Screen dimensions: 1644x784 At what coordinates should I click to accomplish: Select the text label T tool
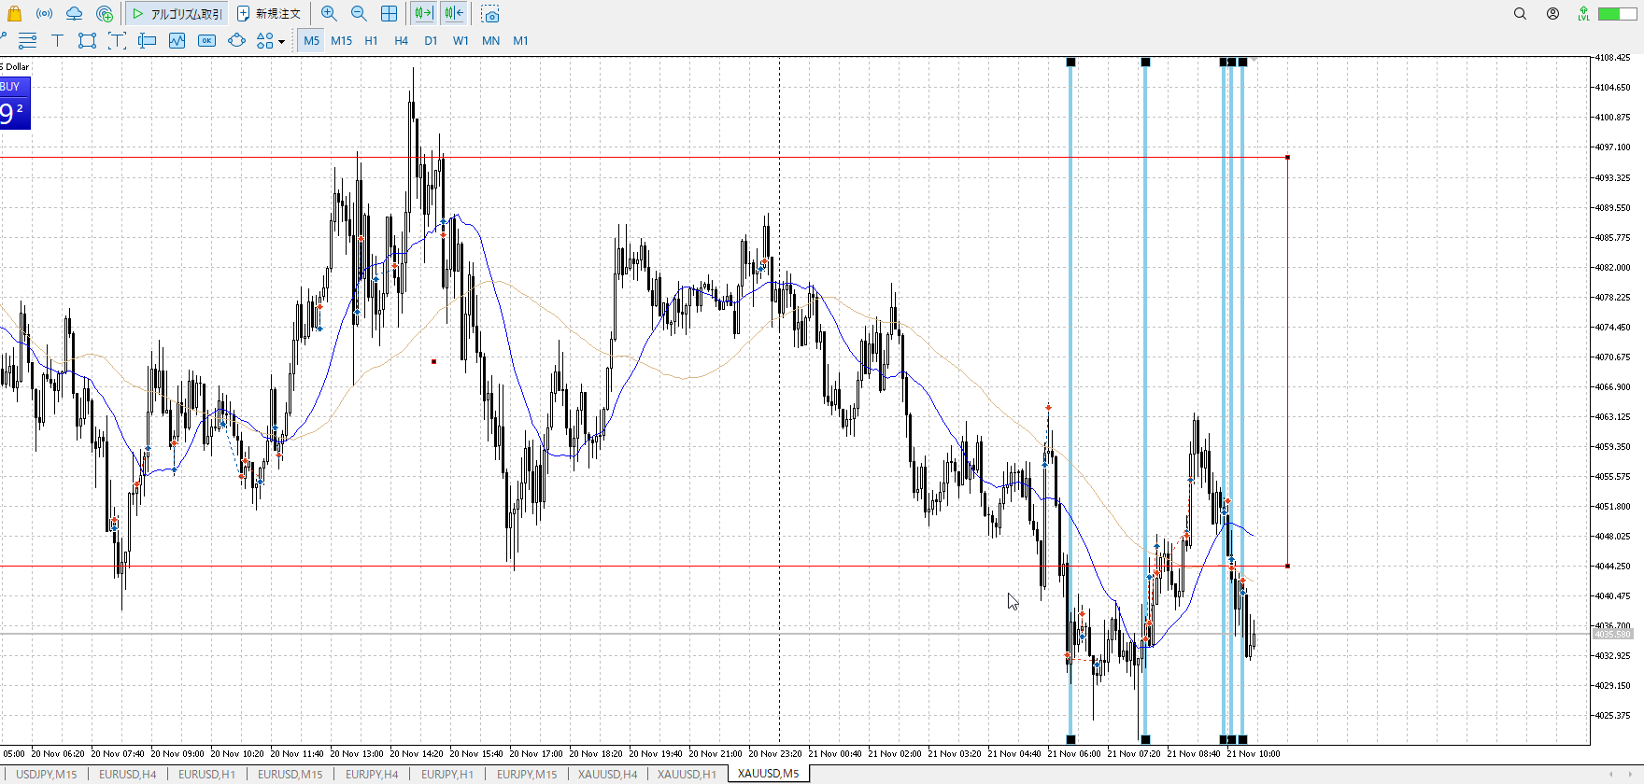click(x=57, y=40)
